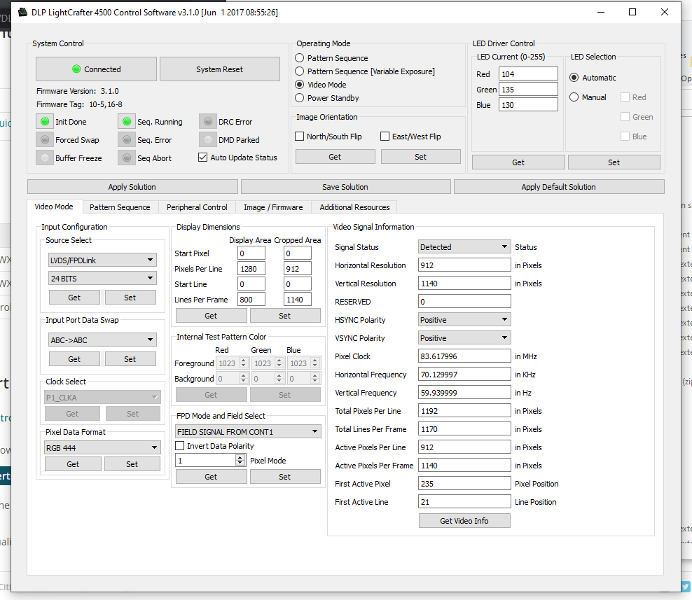
Task: Click the First Active Pixel field
Action: coord(464,484)
